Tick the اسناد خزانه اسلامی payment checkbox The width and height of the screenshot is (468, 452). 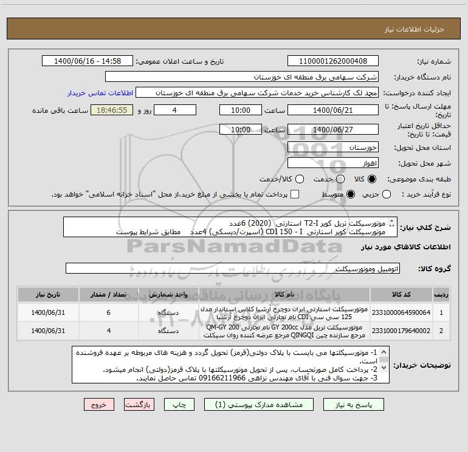295,194
